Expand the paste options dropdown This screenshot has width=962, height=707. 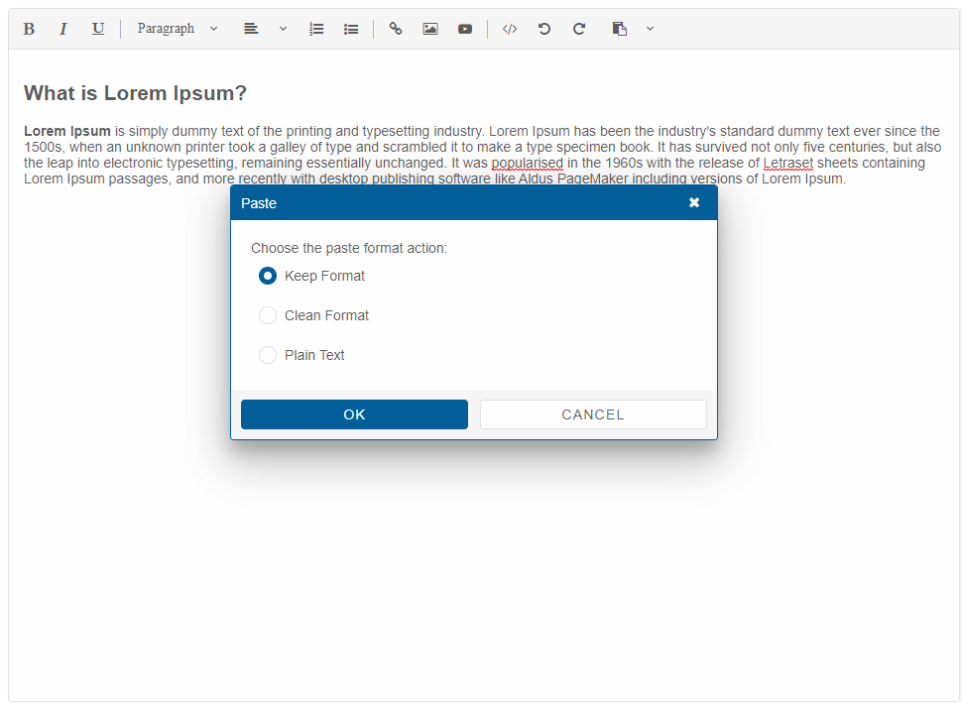tap(650, 29)
